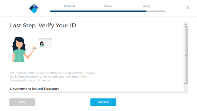Screen dimensions: 197x111
Task: Click the Back button
Action: tap(22, 102)
